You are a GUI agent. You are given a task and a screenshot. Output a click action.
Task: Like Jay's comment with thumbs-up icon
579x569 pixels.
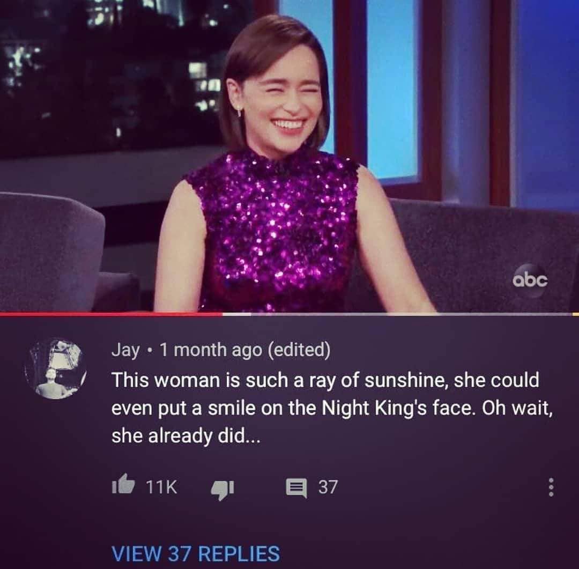point(123,485)
